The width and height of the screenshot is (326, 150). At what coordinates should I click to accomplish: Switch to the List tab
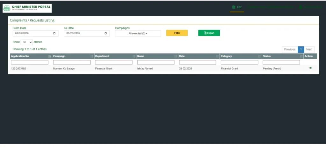237,7
